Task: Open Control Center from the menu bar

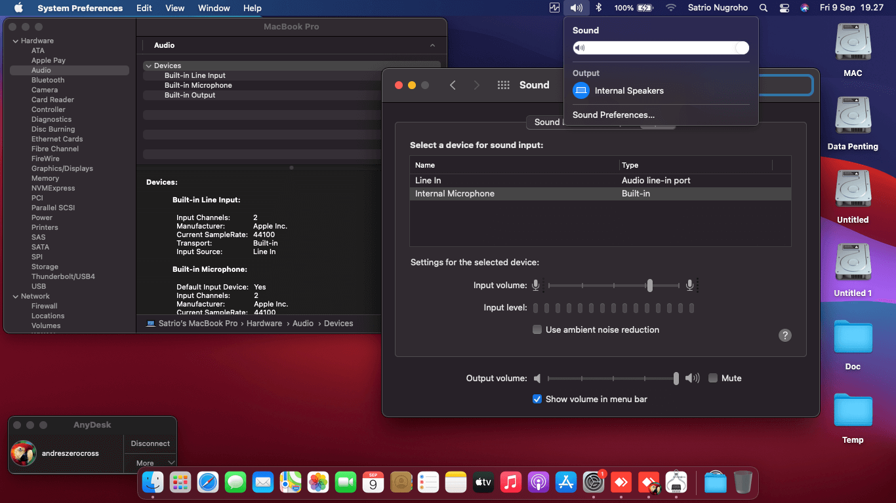Action: (x=784, y=8)
